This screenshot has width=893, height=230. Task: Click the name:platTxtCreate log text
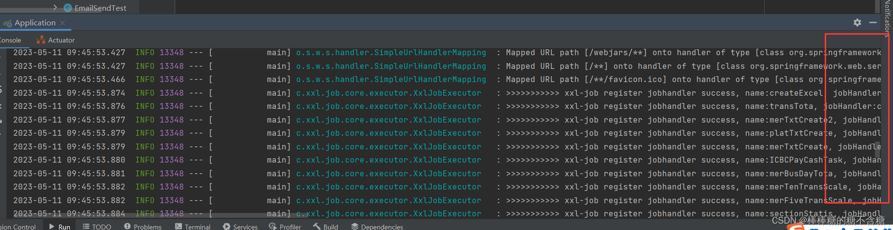(789, 133)
